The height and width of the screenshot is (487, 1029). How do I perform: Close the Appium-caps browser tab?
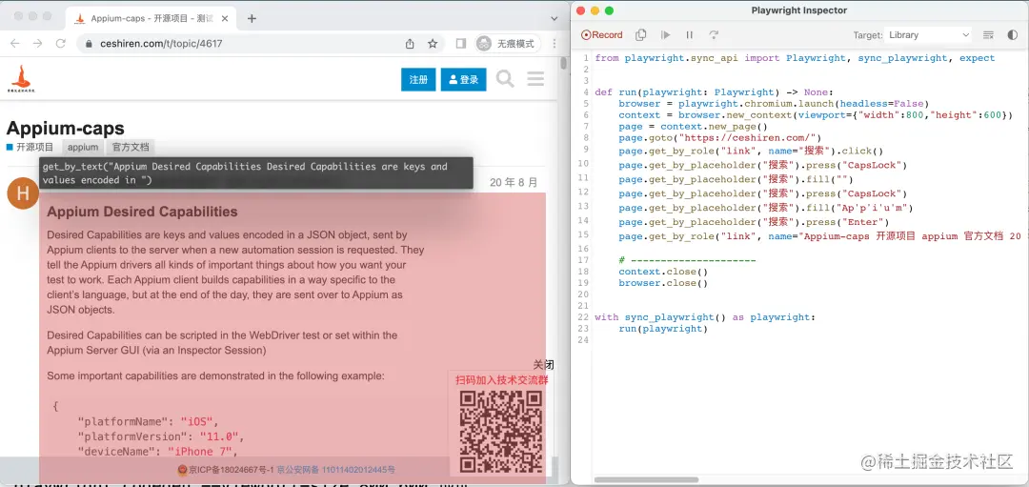(x=223, y=18)
